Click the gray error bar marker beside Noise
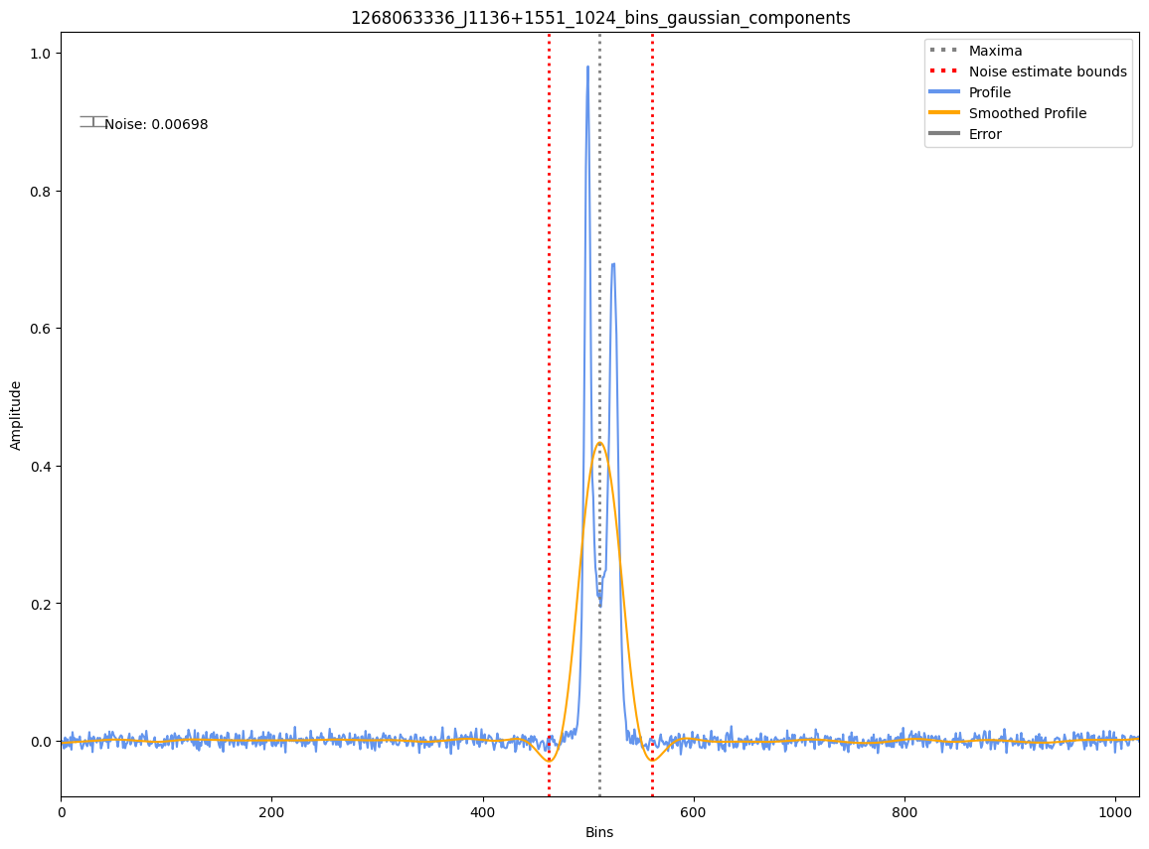 [93, 121]
